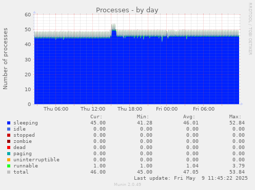Click the 60 y-axis tick label
255x190 pixels.
pos(28,15)
